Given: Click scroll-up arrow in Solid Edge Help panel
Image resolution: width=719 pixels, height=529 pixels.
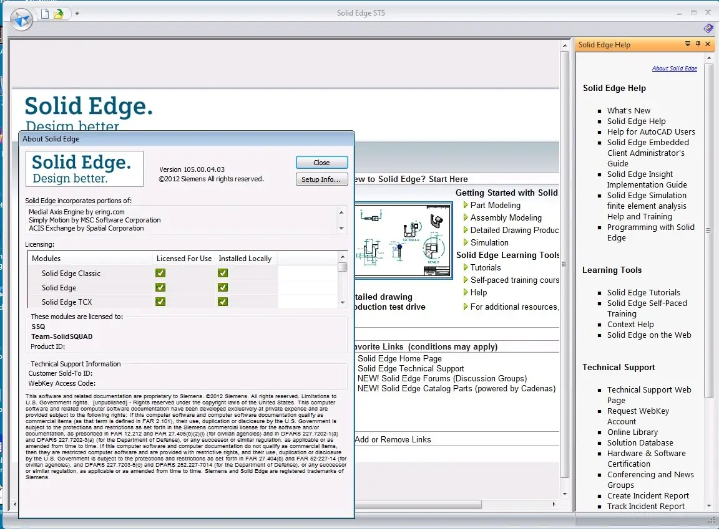Looking at the screenshot, I should click(x=710, y=58).
